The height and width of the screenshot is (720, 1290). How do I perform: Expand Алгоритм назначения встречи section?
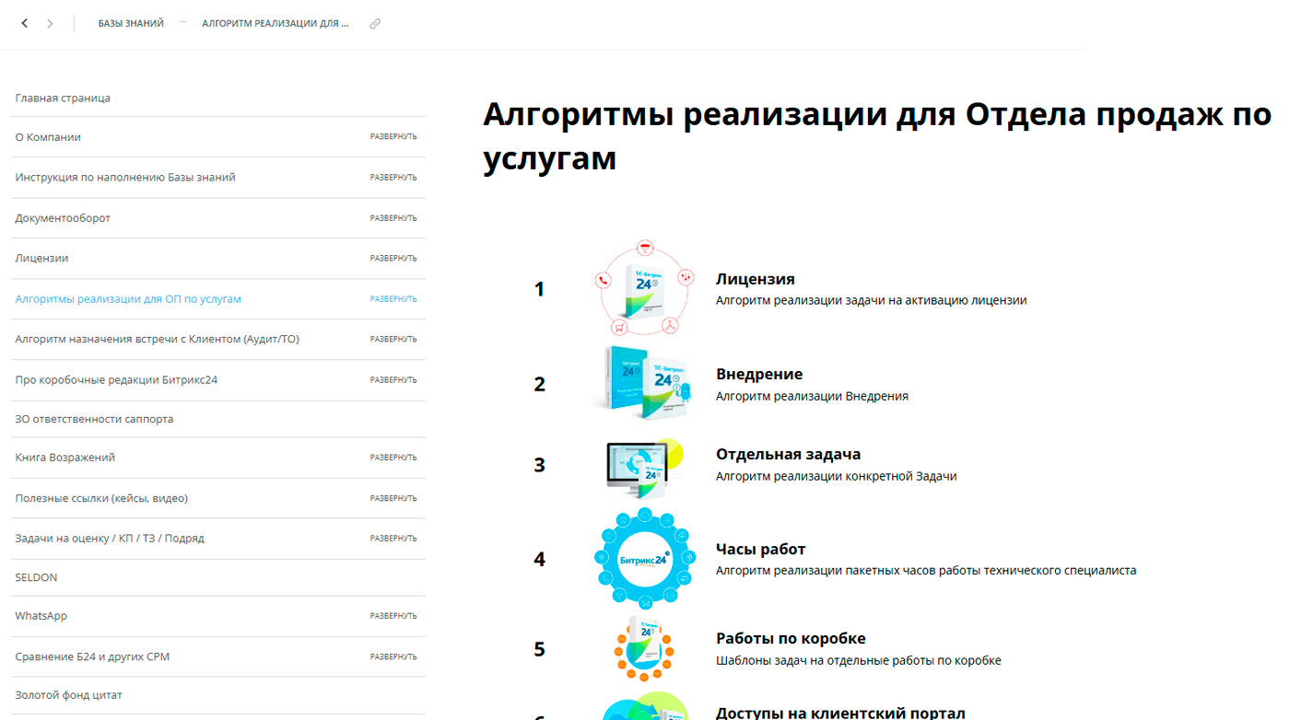coord(393,340)
